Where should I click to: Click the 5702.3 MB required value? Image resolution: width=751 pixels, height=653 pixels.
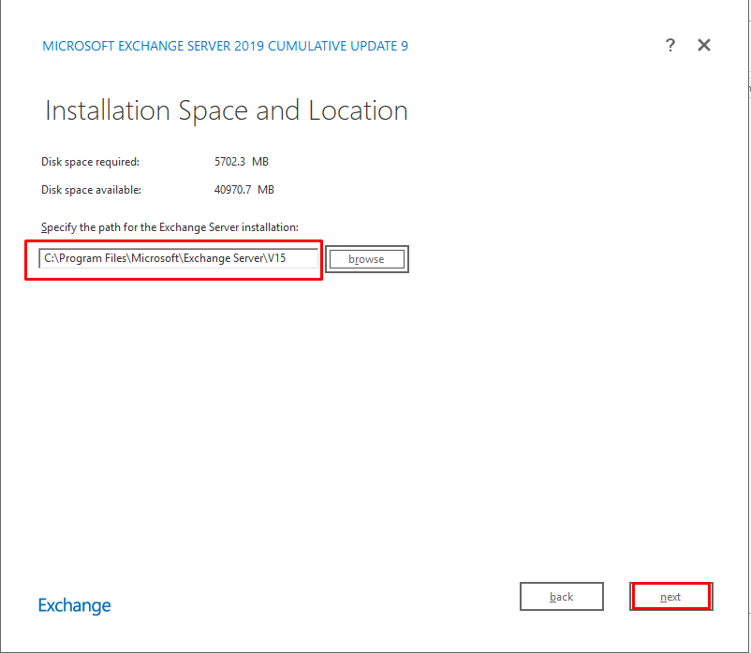click(x=242, y=162)
